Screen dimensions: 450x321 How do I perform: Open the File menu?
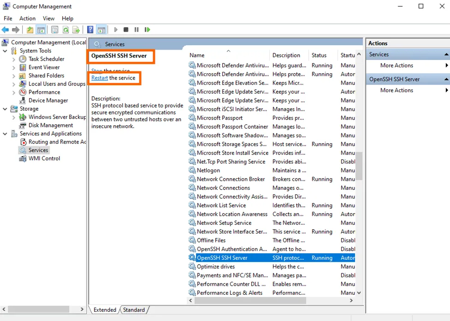(x=8, y=18)
